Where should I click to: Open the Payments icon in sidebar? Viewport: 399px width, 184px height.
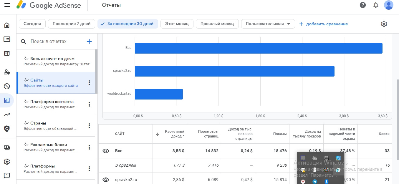[x=7, y=147]
